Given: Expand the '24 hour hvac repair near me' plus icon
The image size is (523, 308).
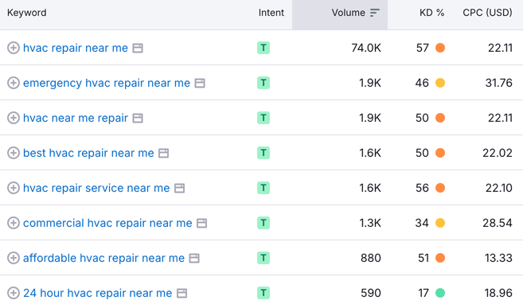Looking at the screenshot, I should coord(14,293).
